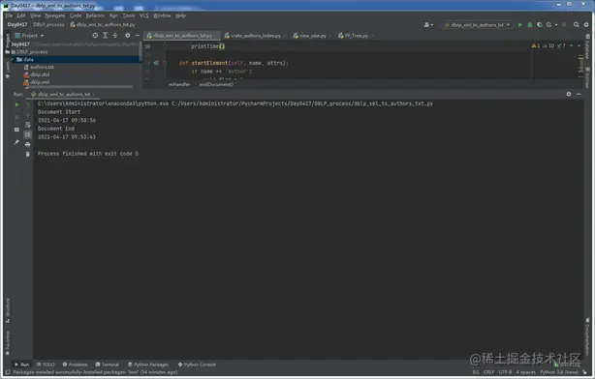Select DBLP_process folder in project tree
This screenshot has height=379, width=595.
32,52
